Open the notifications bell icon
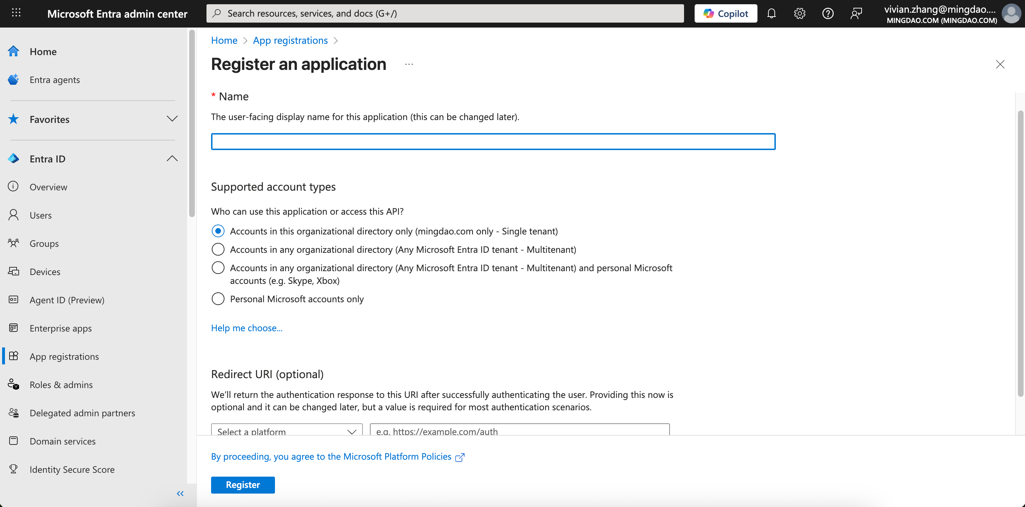Viewport: 1025px width, 507px height. tap(771, 13)
